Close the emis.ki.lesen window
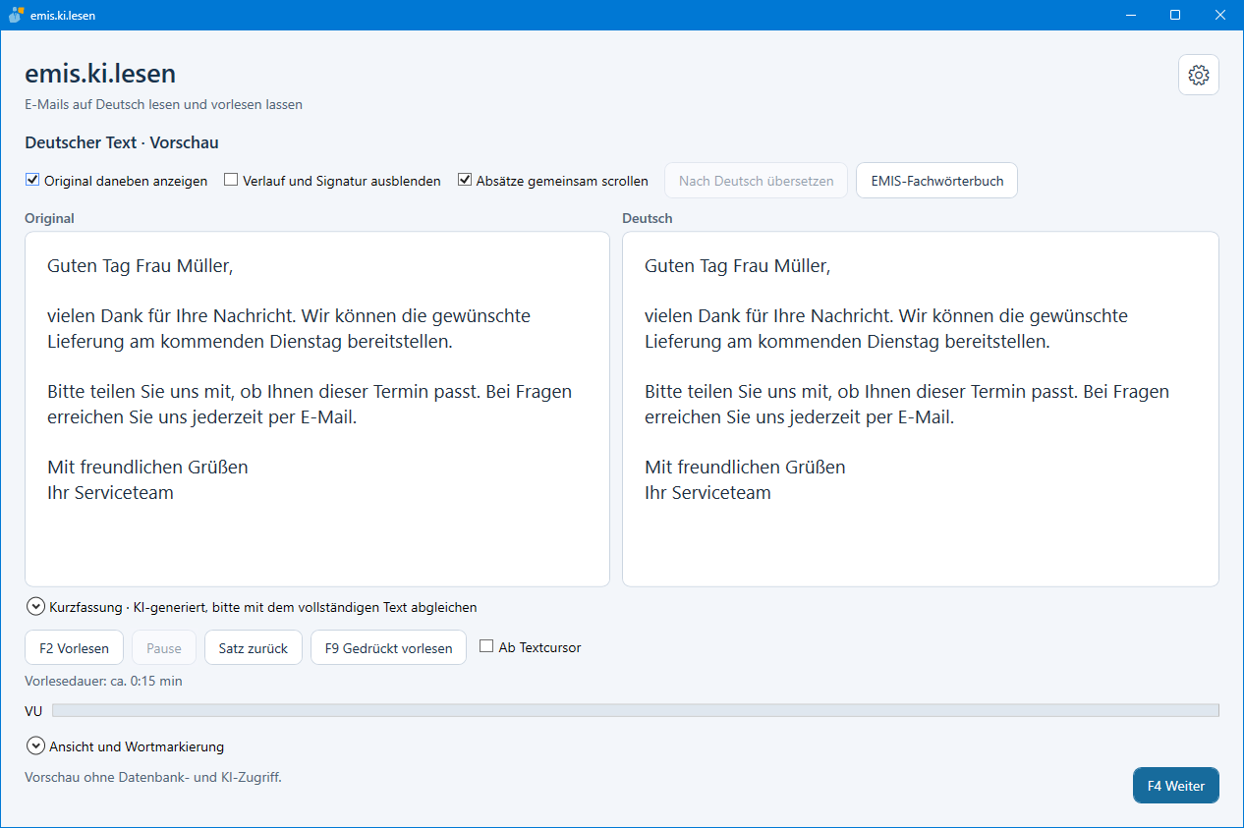The width and height of the screenshot is (1244, 828). coord(1220,16)
